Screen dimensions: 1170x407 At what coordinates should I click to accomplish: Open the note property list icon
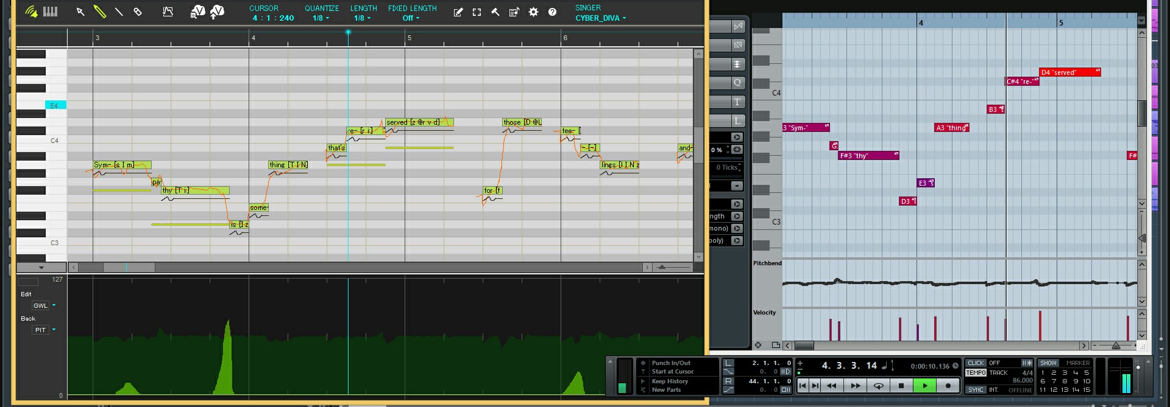click(x=514, y=12)
